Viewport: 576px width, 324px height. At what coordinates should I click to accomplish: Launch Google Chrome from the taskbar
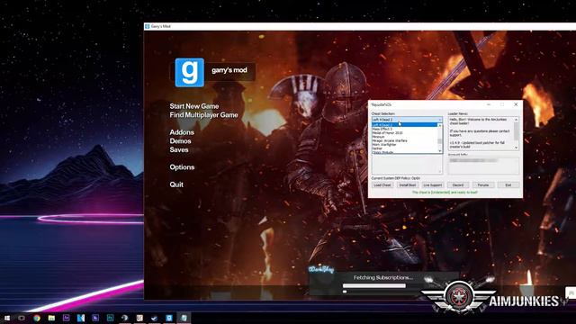tap(37, 318)
